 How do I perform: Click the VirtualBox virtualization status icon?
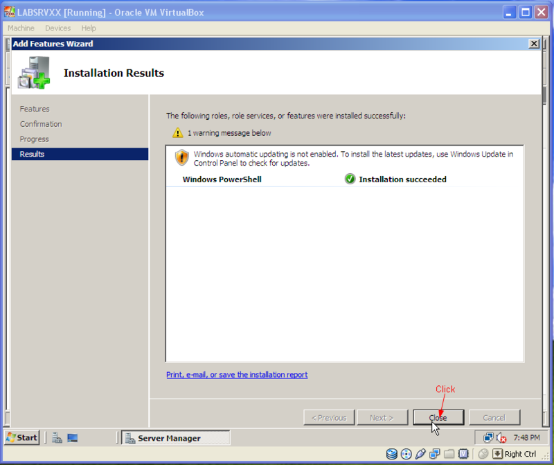coord(463,454)
